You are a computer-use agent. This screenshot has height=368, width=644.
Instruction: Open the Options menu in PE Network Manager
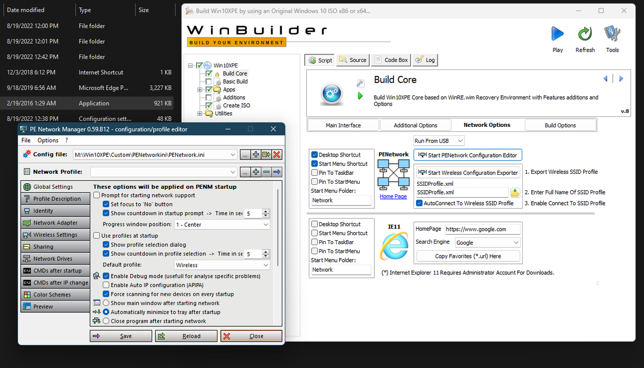pos(48,140)
